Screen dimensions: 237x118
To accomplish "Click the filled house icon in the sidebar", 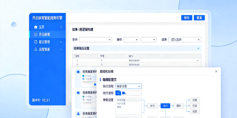I will (36, 27).
